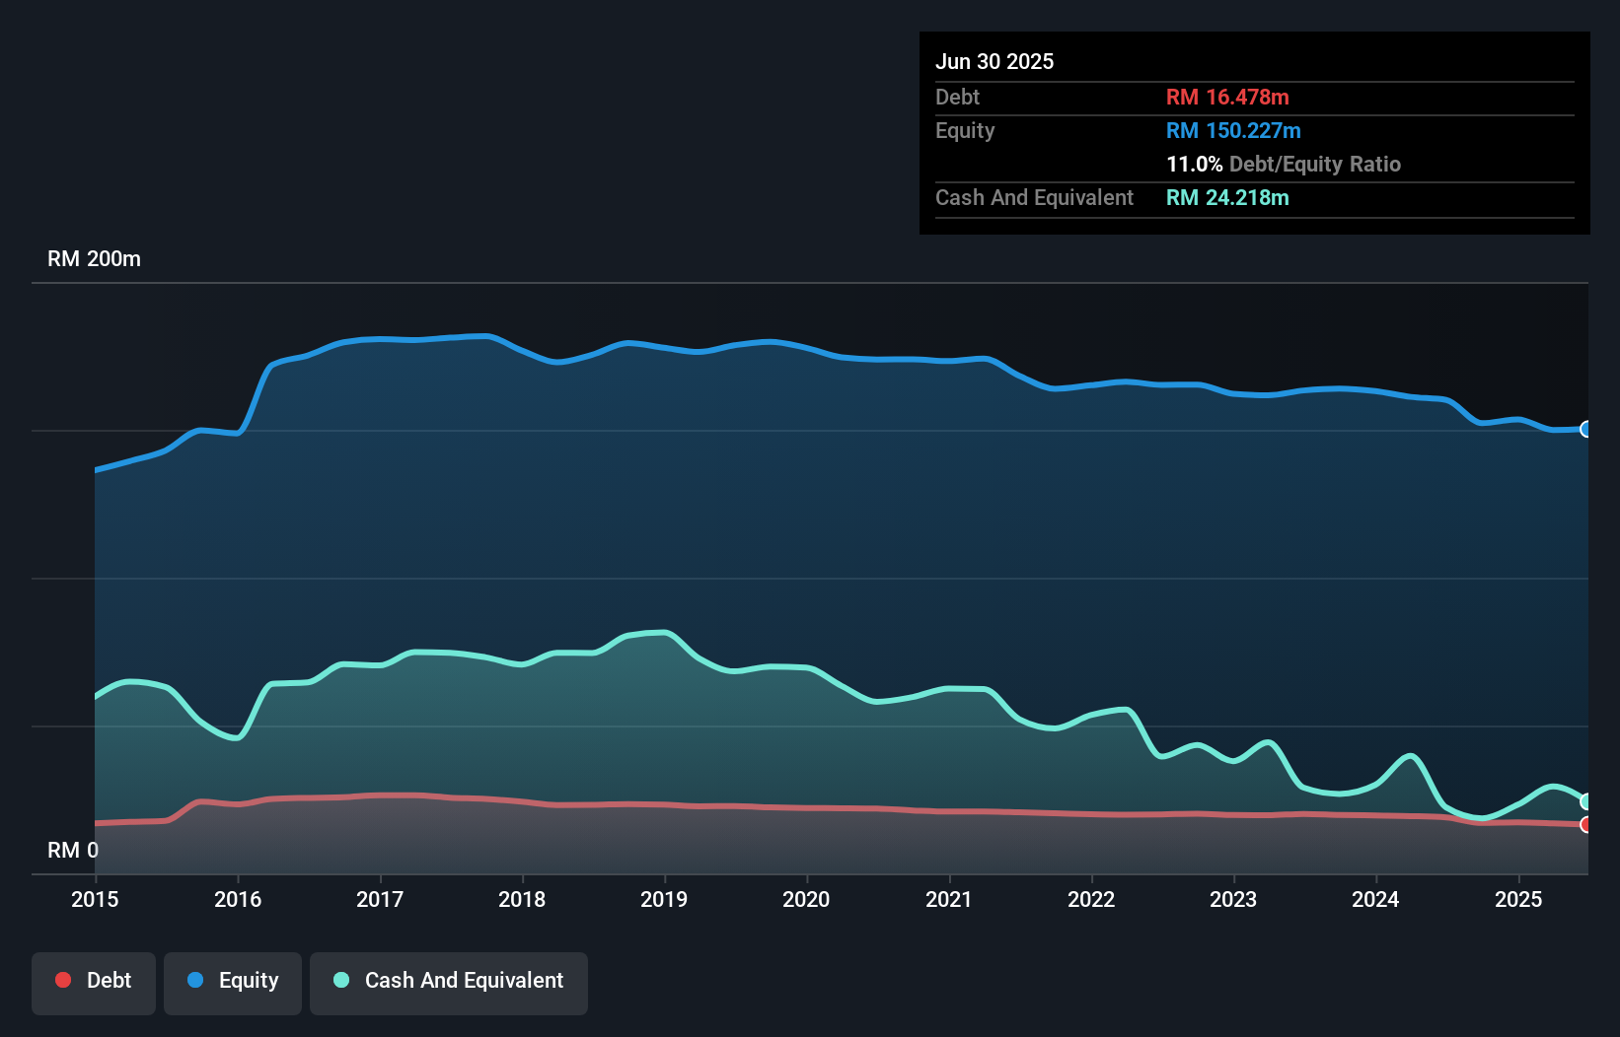Click the RM 150.227m Equity value
This screenshot has width=1620, height=1037.
1233,130
